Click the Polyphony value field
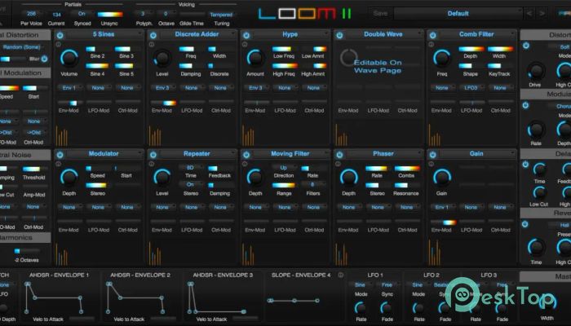This screenshot has height=326, width=571. point(143,14)
